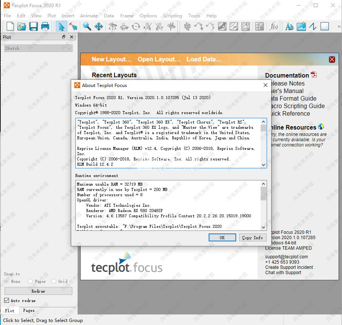
Task: Click the Documentation PDF icon
Action: (x=314, y=75)
